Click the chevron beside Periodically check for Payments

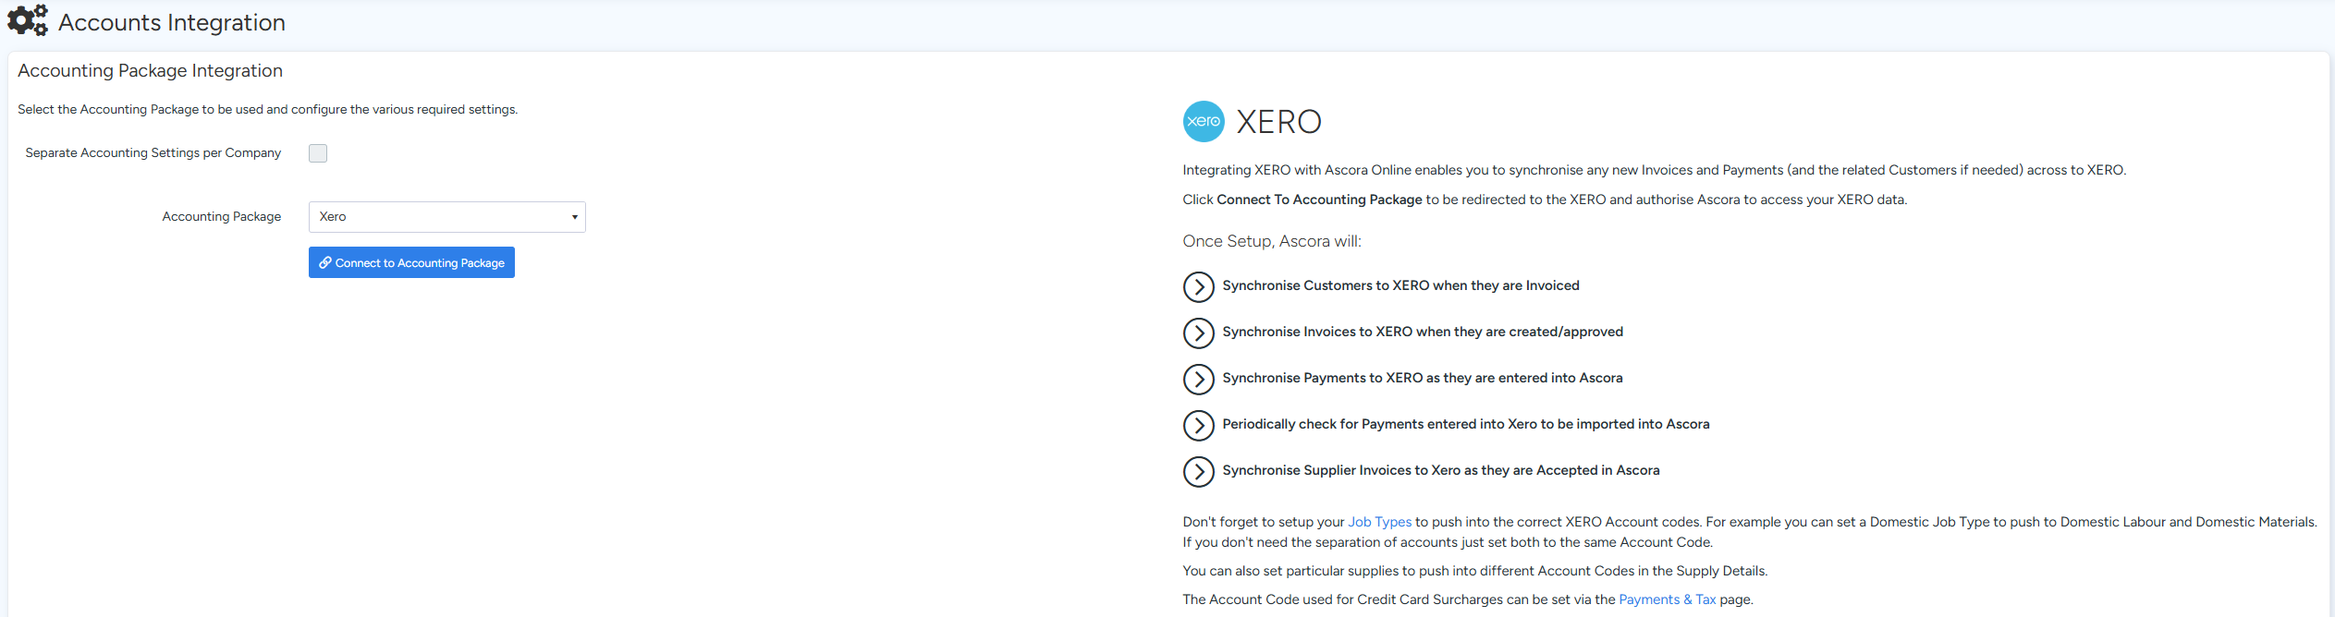(1198, 426)
